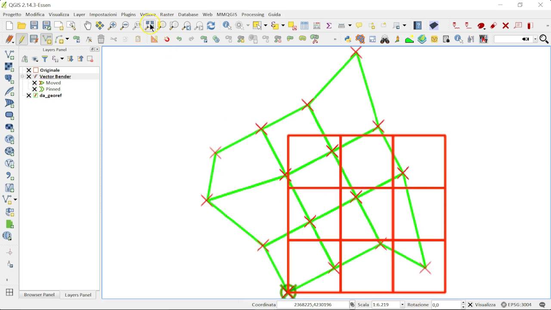Open the Python console icon
This screenshot has width=551, height=310.
pyautogui.click(x=348, y=40)
